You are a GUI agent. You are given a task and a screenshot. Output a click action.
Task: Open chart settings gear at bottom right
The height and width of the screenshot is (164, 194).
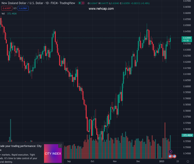point(188,162)
